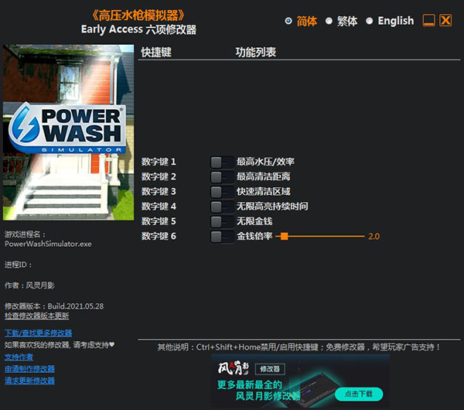Open 下载/查找更多修改器 link
The width and height of the screenshot is (464, 410).
coord(38,333)
